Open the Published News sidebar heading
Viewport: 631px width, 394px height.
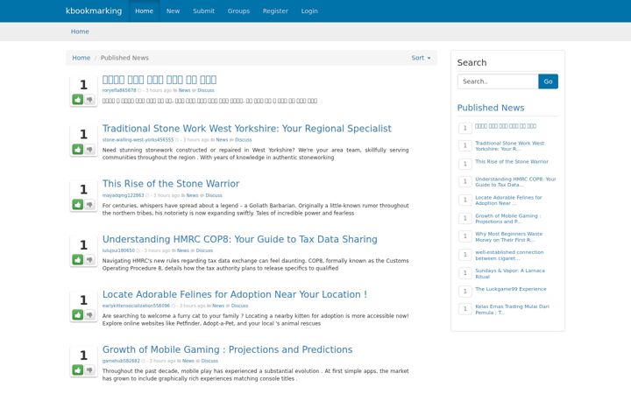pos(491,108)
